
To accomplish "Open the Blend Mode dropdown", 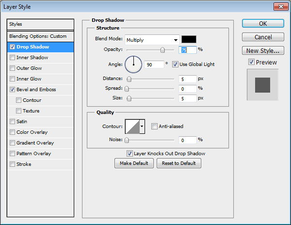I will pos(152,40).
